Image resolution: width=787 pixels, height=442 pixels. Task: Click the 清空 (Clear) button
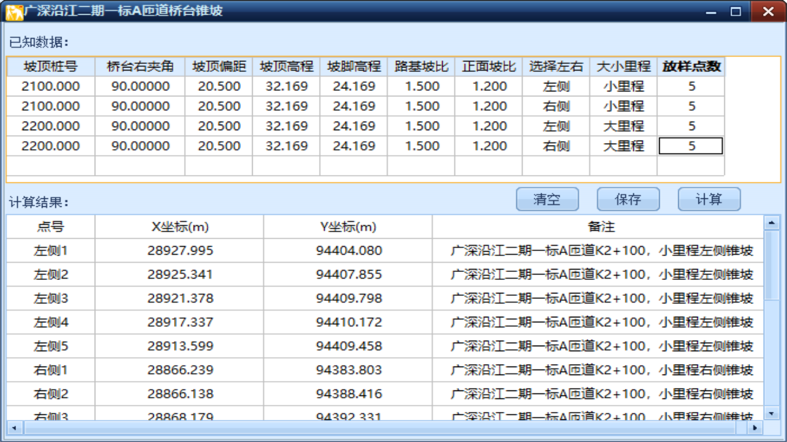pyautogui.click(x=547, y=198)
